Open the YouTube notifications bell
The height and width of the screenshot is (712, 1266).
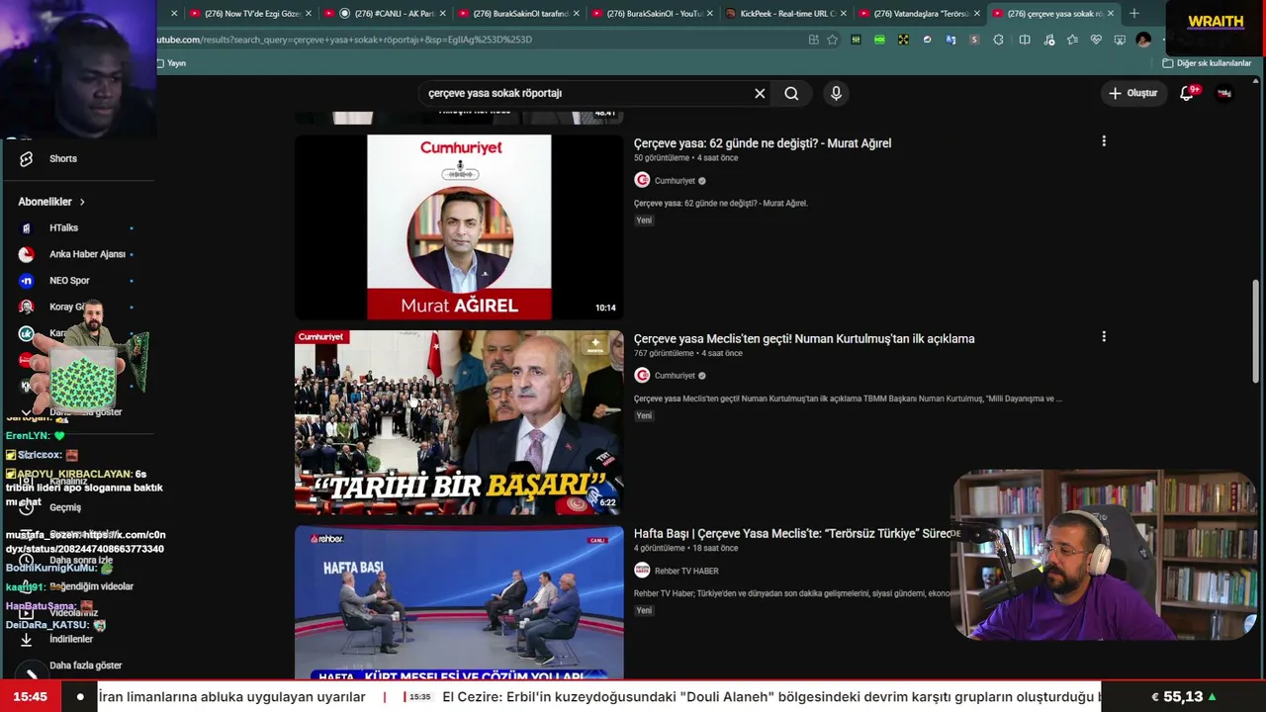1186,93
